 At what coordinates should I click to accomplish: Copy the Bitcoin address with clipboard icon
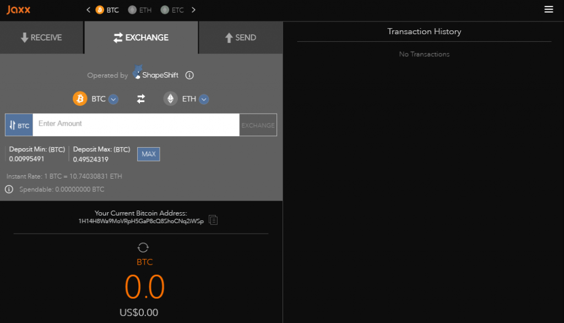click(213, 220)
